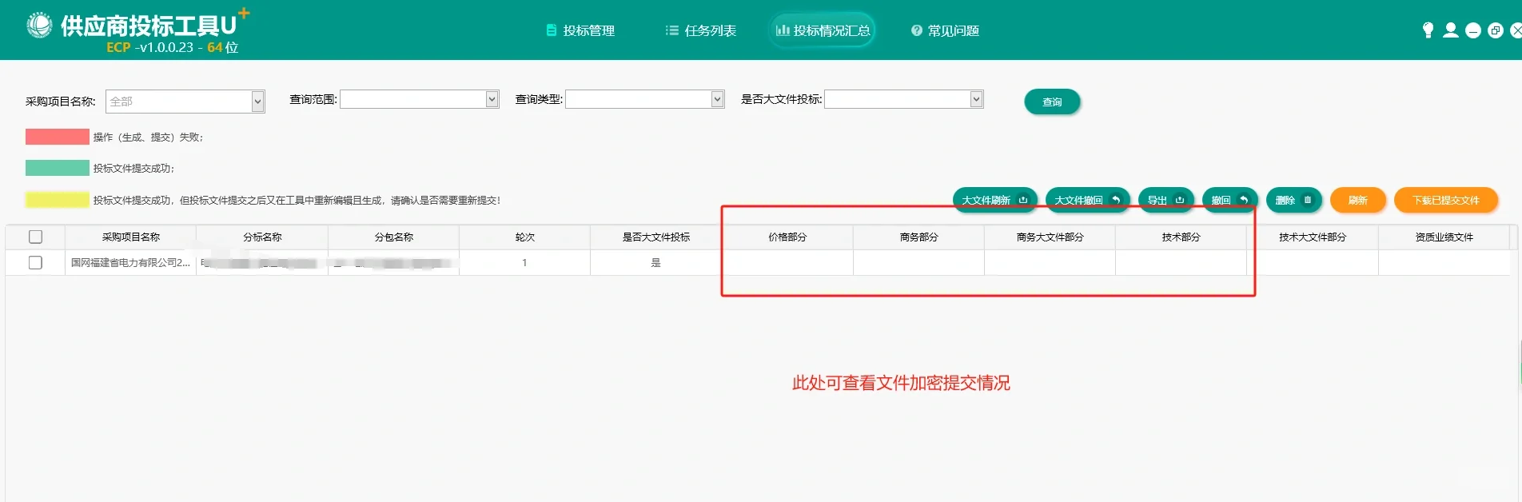Click the orange 刷新 button
This screenshot has width=1522, height=502.
[1357, 200]
